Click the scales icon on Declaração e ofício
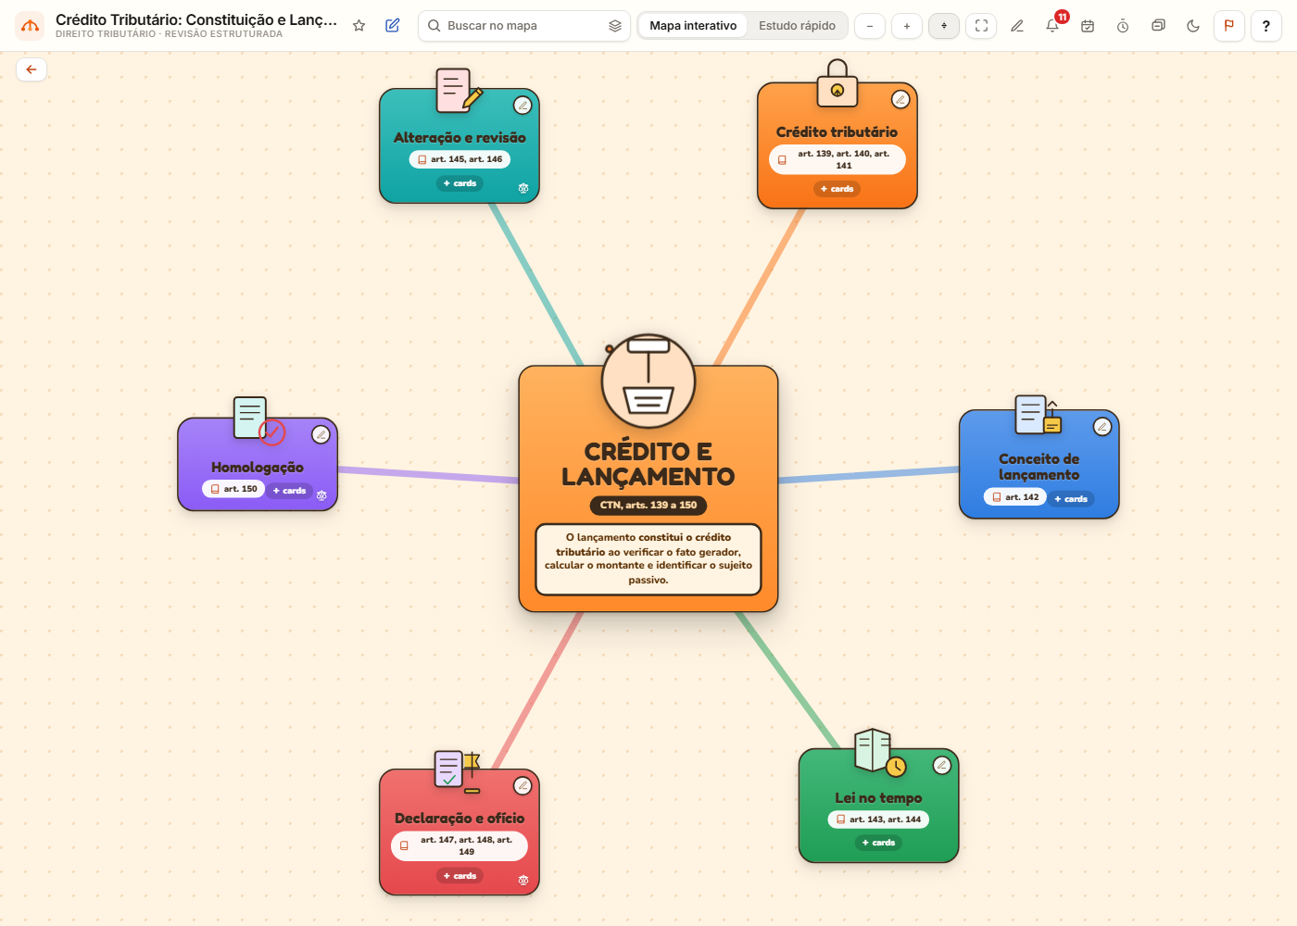The image size is (1297, 926). (x=523, y=880)
